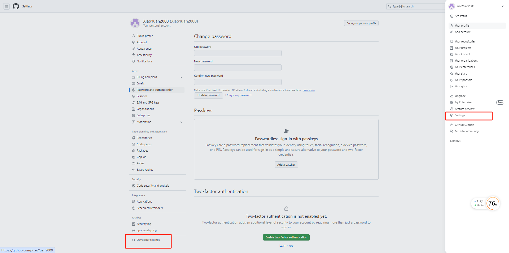
Task: Follow the I forgot my password link
Action: (x=239, y=96)
